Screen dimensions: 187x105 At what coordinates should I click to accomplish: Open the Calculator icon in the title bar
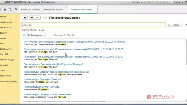(x=153, y=2)
